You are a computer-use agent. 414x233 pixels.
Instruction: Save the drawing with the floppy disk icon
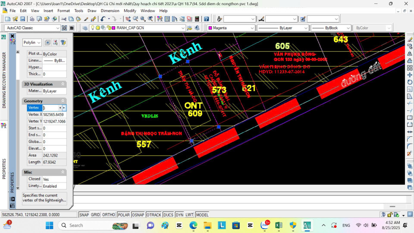click(22, 19)
